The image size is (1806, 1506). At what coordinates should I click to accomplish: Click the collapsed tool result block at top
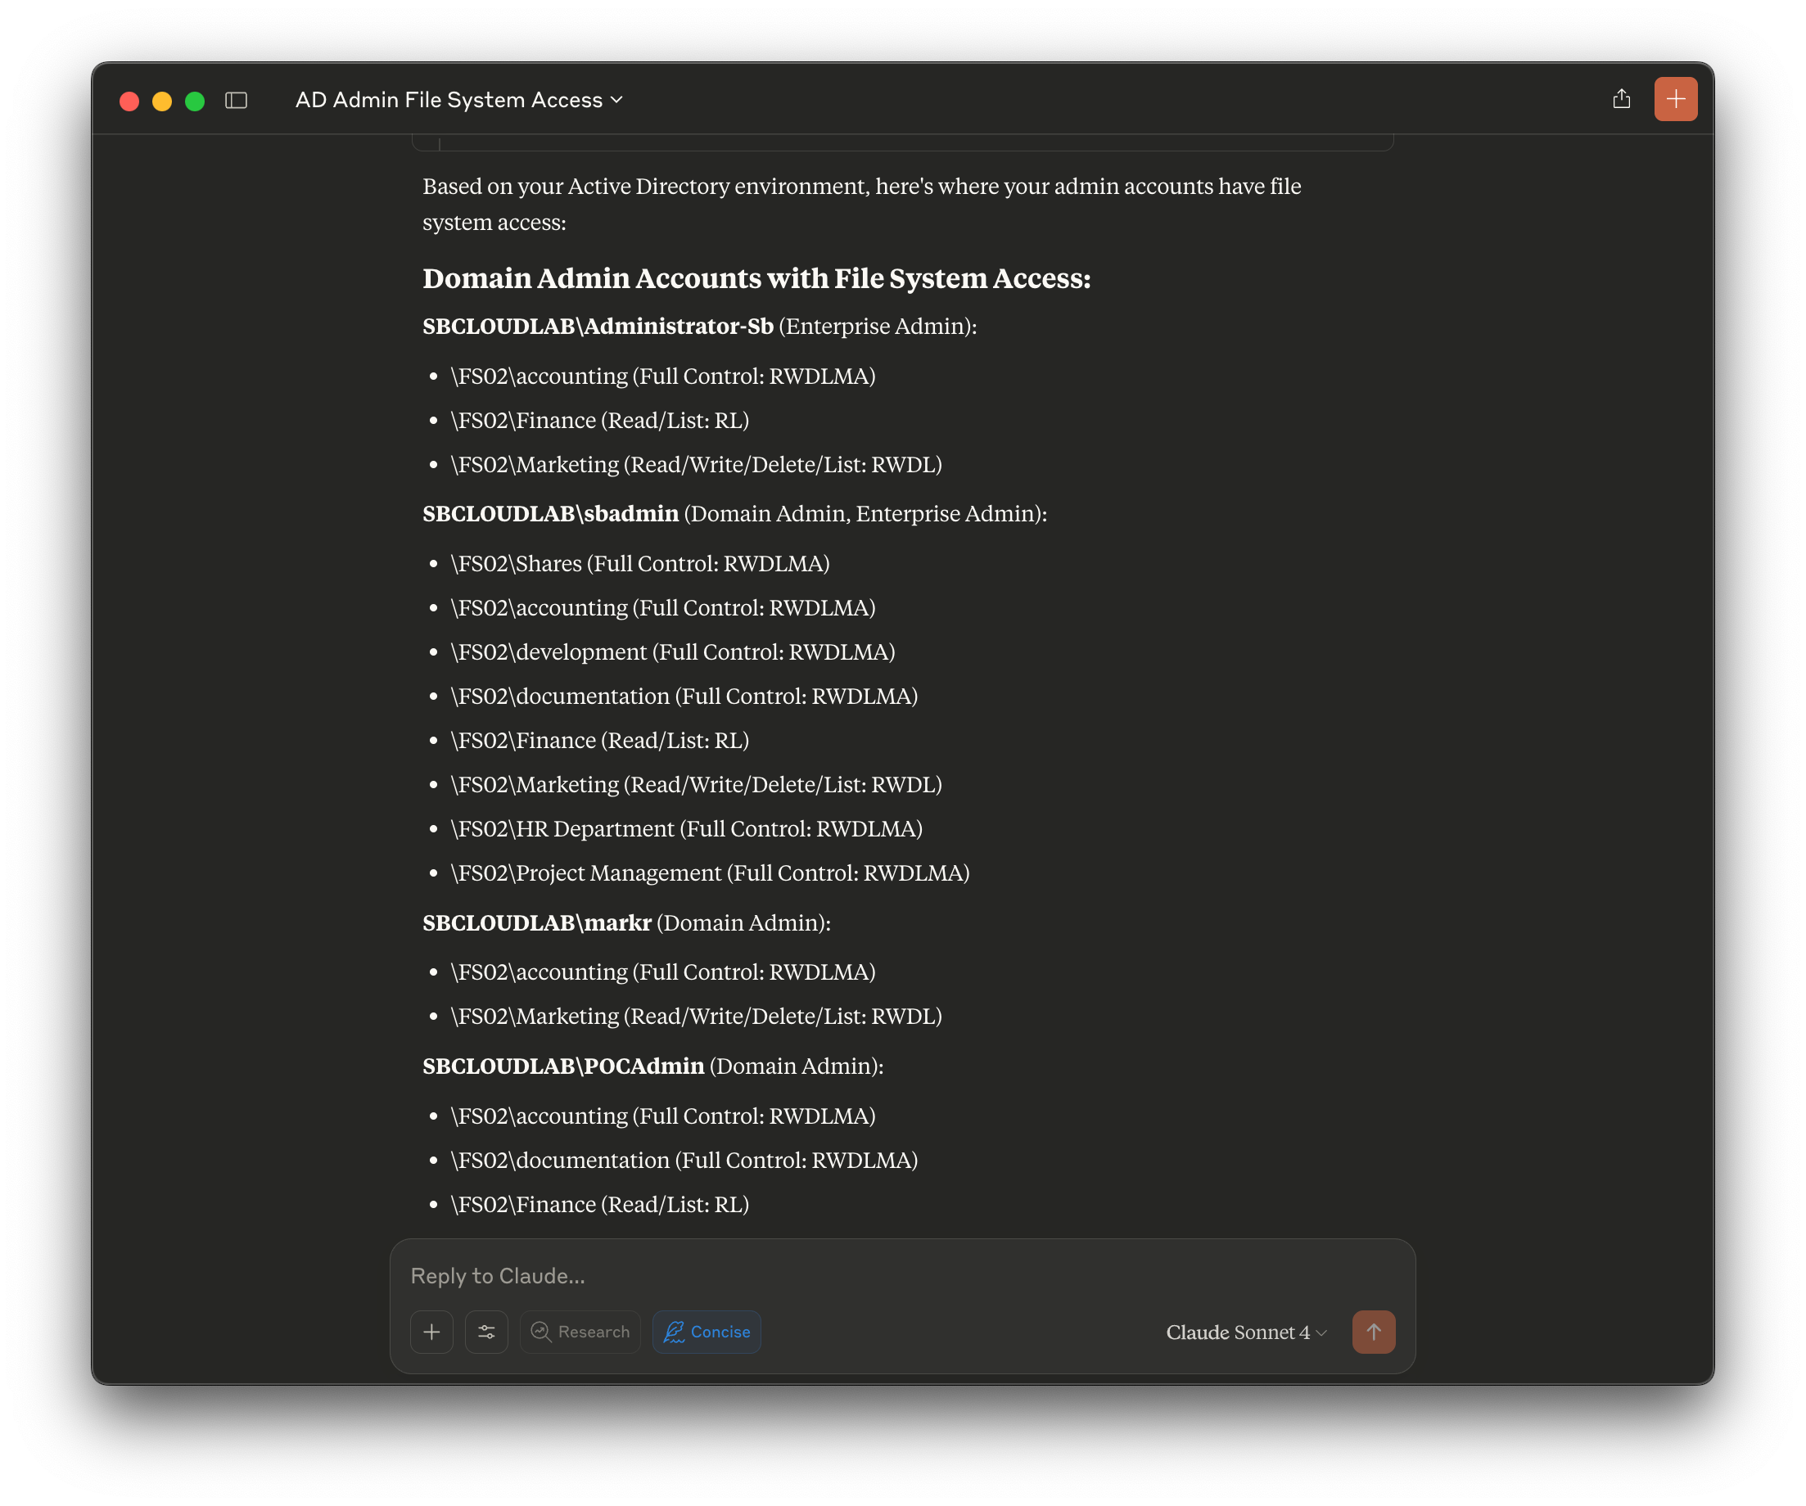tap(901, 142)
